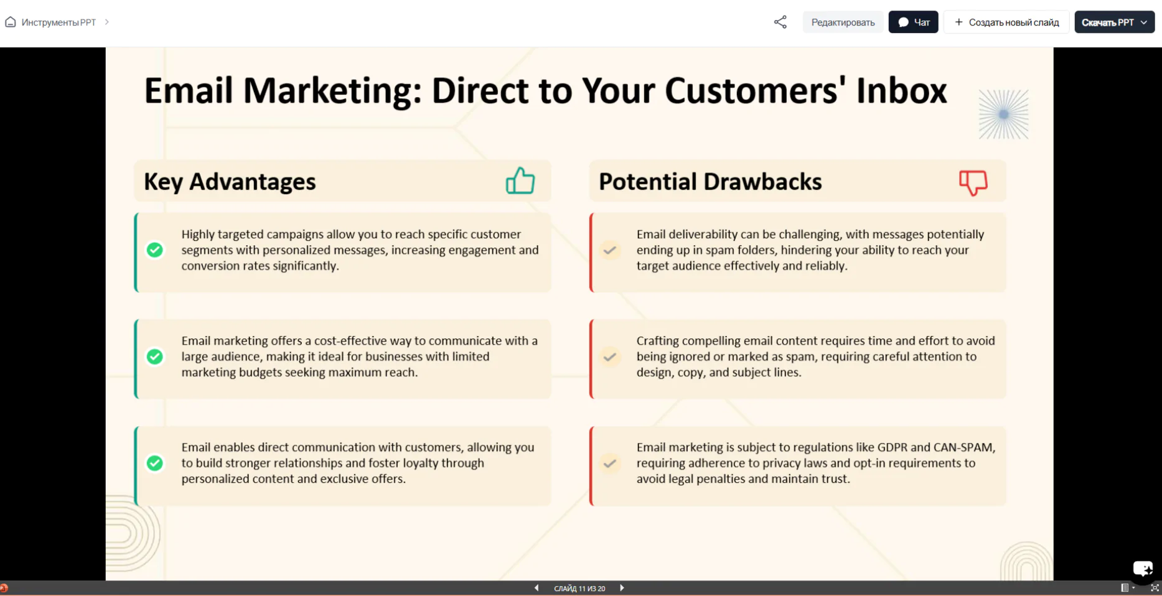This screenshot has height=596, width=1162.
Task: Click the fullscreen icon in status bar
Action: pos(1155,588)
